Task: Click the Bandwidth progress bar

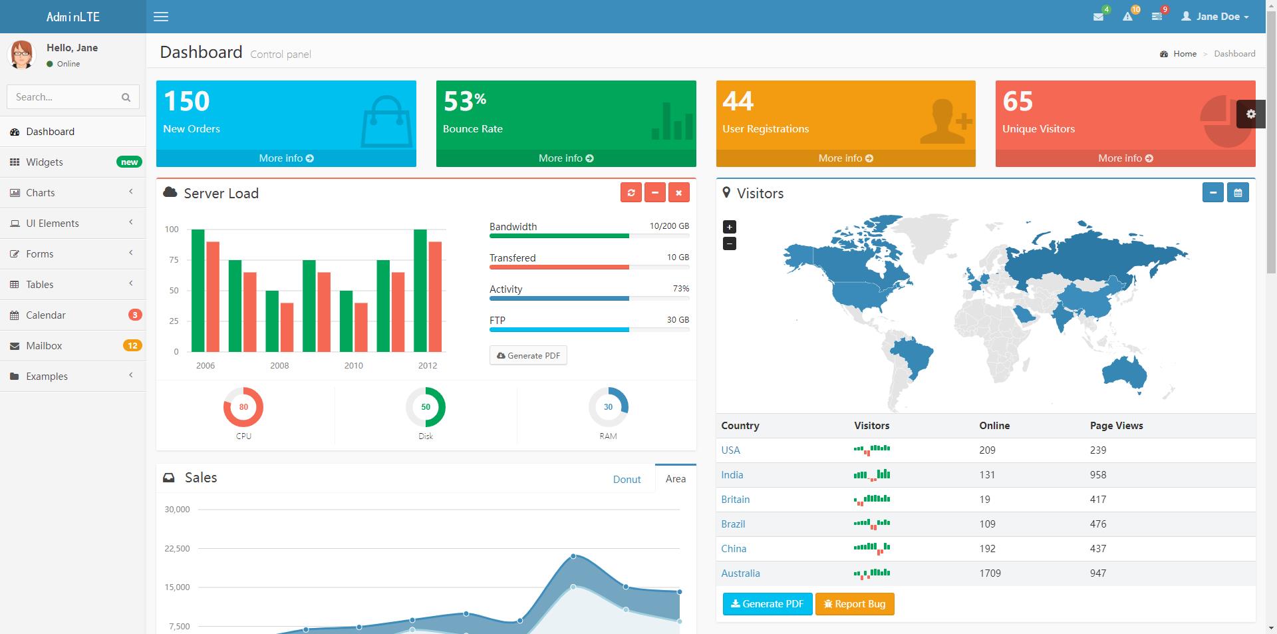Action: click(589, 236)
